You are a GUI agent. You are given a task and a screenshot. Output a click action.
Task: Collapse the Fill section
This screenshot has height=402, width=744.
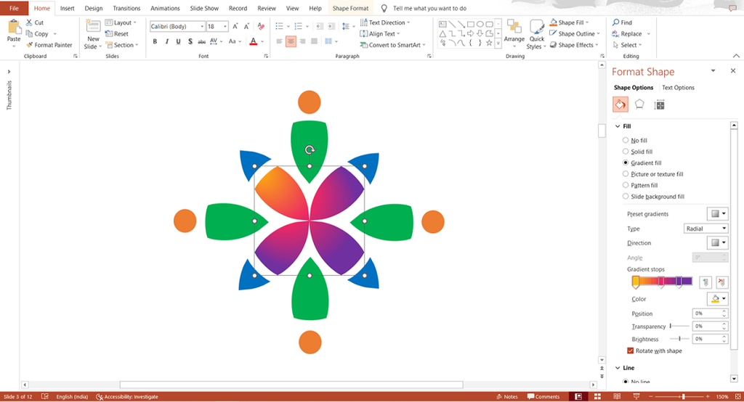618,126
